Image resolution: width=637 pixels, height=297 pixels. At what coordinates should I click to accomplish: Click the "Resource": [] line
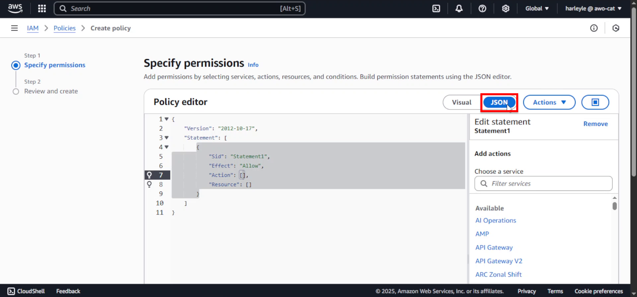click(x=230, y=184)
